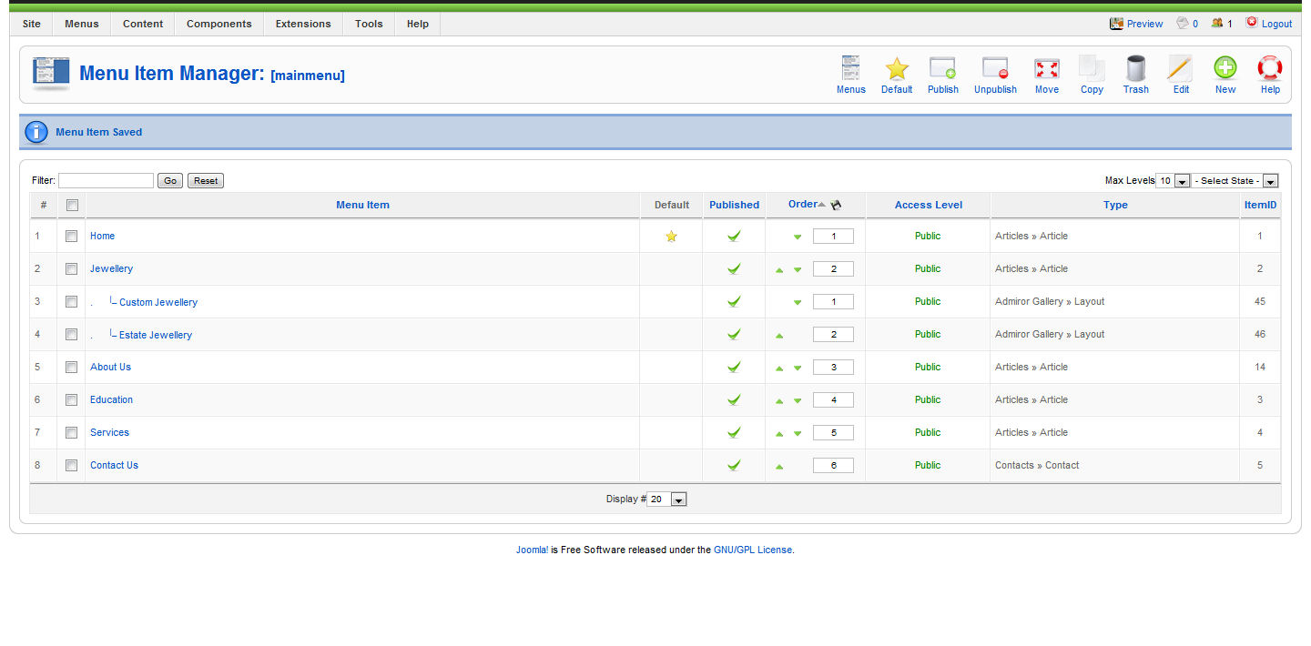This screenshot has width=1311, height=646.
Task: Check the Estate Jewellery row checkbox
Action: [72, 334]
